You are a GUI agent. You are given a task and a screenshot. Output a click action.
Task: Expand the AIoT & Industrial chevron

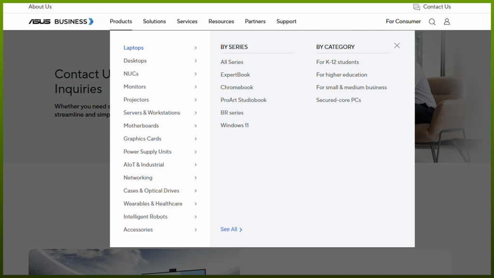pos(196,165)
